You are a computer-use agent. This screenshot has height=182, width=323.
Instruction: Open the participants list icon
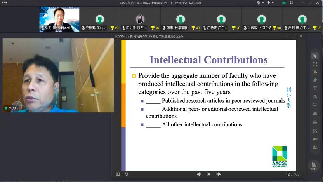click(315, 147)
